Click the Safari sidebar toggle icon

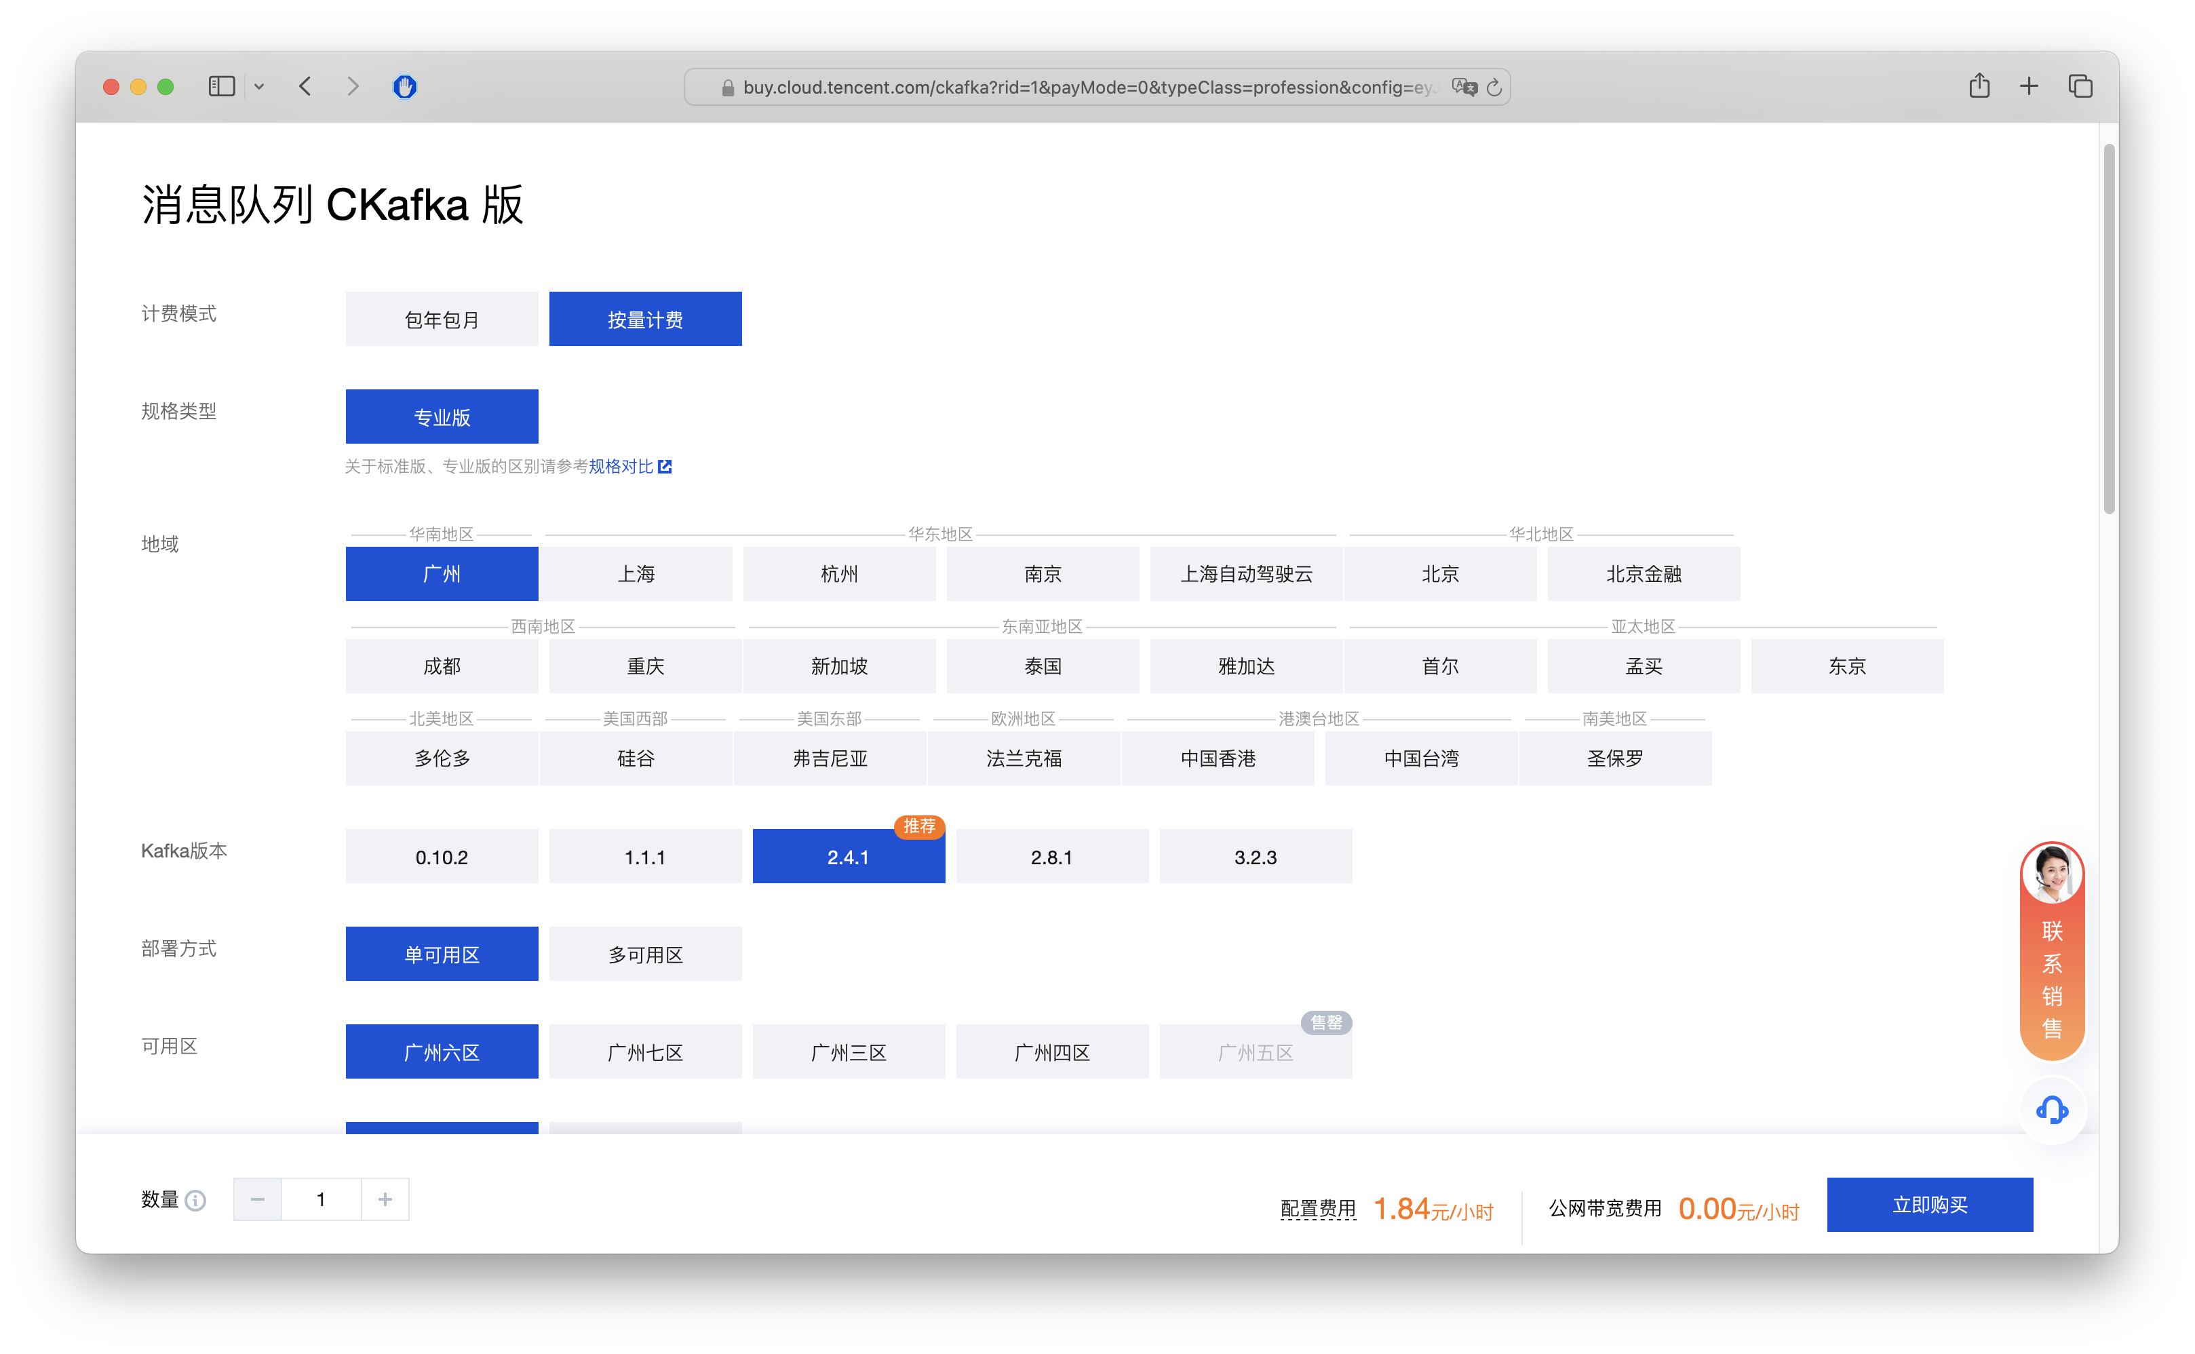pyautogui.click(x=221, y=87)
